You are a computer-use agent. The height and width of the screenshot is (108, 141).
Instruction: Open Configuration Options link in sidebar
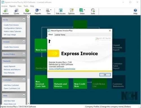(13, 28)
